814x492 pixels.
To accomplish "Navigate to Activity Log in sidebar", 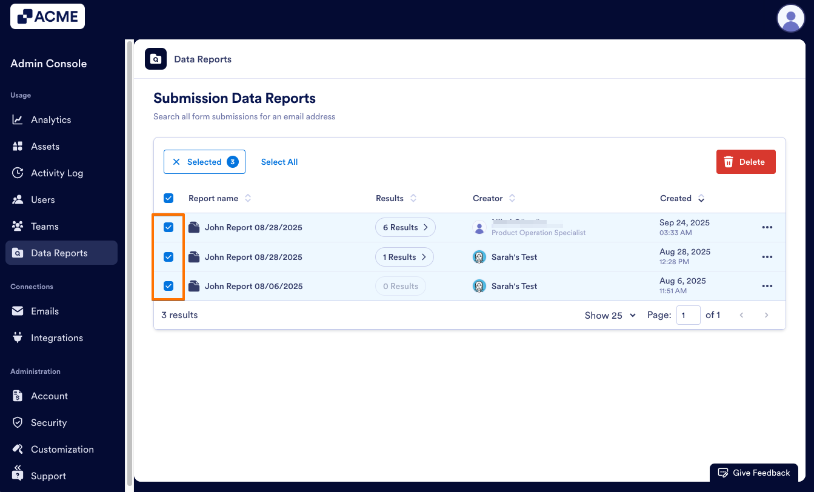I will point(57,173).
